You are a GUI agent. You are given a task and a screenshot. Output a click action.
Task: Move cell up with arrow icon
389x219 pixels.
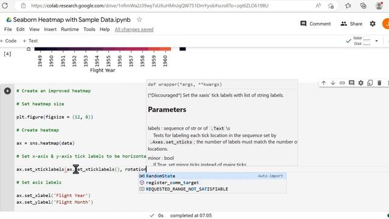click(x=323, y=83)
